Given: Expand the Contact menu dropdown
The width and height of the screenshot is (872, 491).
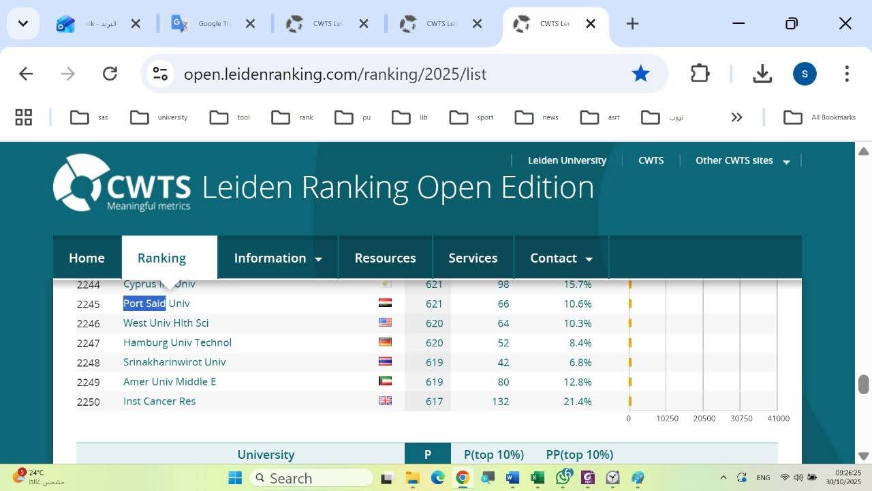Looking at the screenshot, I should pyautogui.click(x=561, y=258).
